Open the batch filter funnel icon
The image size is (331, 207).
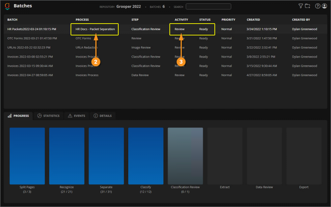(301, 6)
